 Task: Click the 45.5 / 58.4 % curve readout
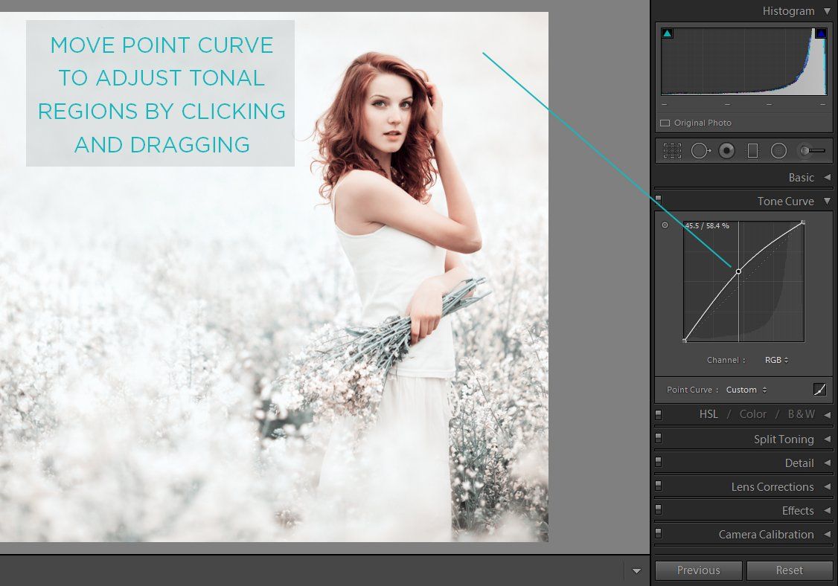pos(706,226)
